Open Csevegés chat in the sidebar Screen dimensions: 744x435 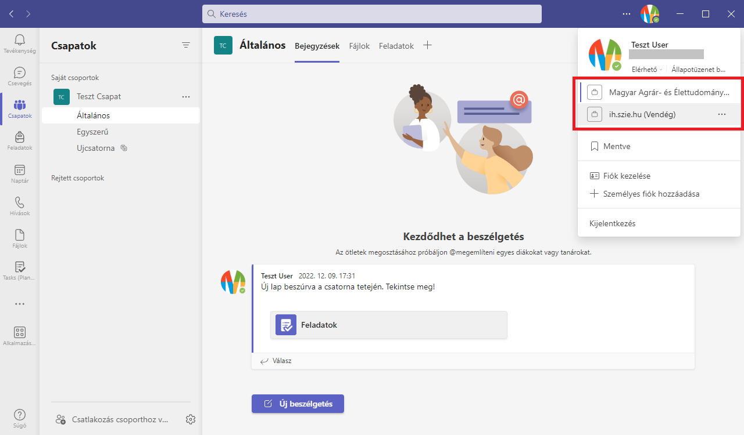point(20,75)
